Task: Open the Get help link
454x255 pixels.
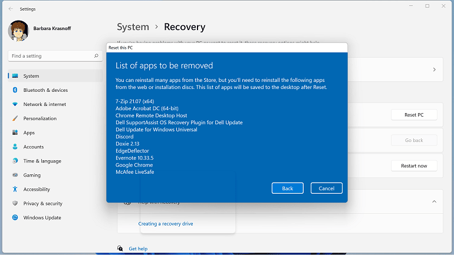Action: click(138, 249)
